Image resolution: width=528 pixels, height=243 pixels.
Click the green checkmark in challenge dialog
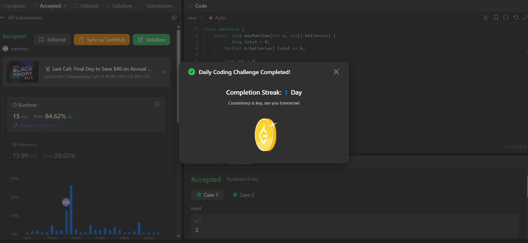(x=192, y=72)
